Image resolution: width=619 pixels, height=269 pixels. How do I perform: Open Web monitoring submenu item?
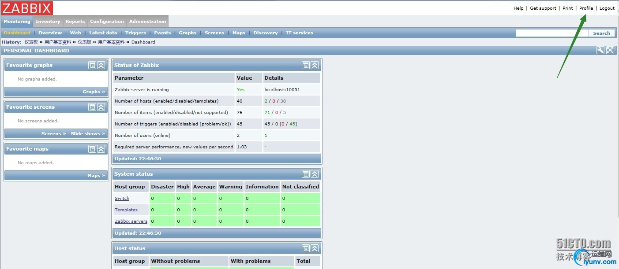pos(75,33)
